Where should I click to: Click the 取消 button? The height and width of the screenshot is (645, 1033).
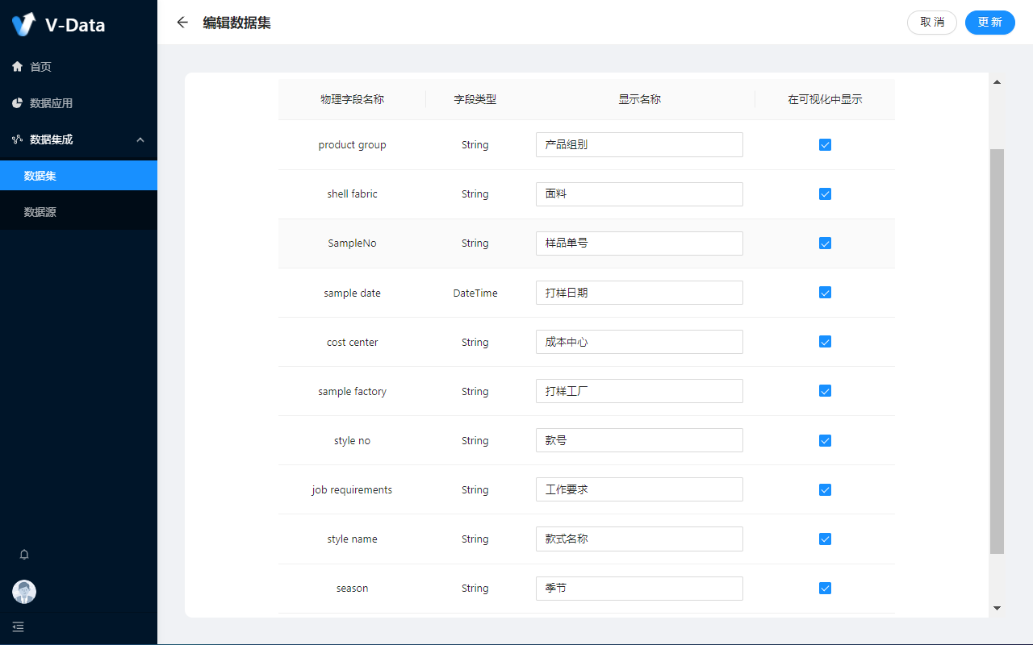(x=932, y=23)
